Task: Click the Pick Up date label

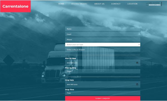Action: click(x=70, y=58)
